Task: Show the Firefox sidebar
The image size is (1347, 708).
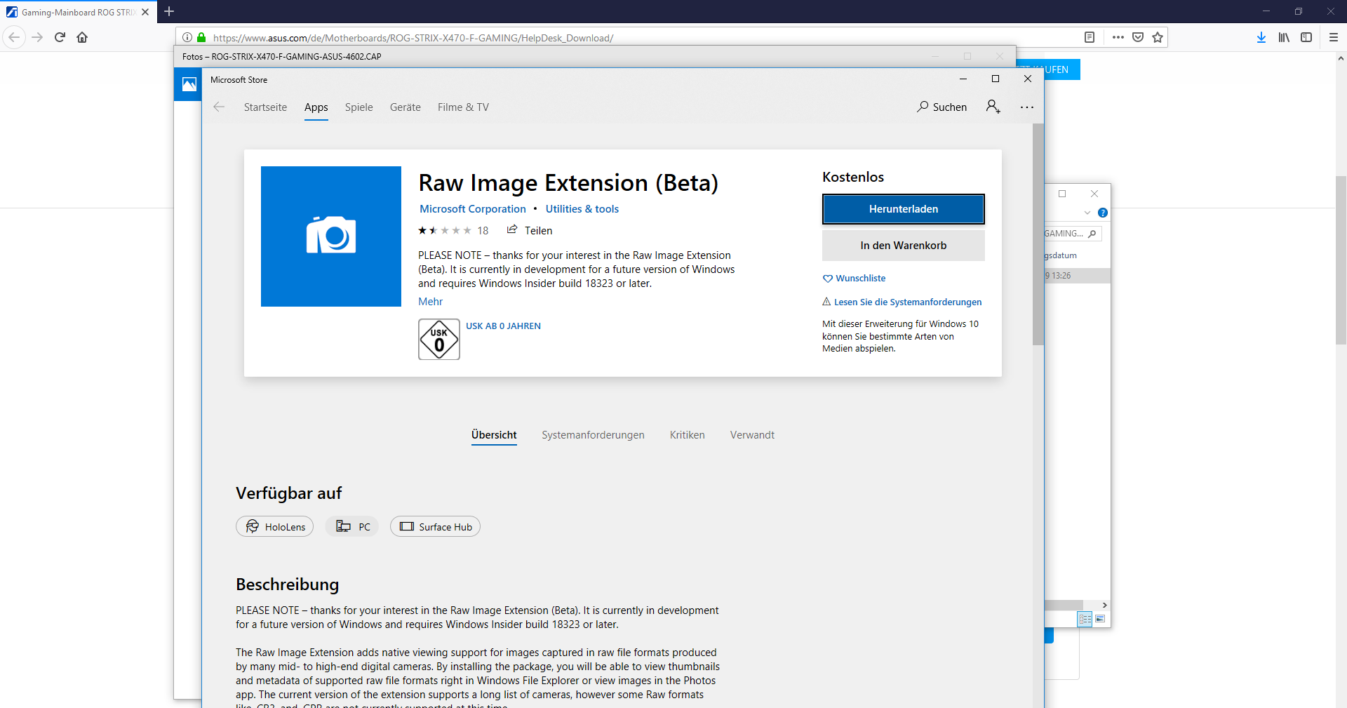Action: (1306, 37)
